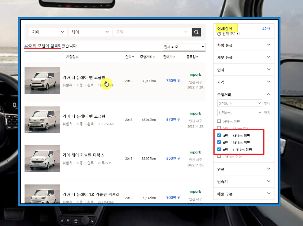This screenshot has width=303, height=226.
Task: Click the 730만 원 price
Action: [173, 81]
